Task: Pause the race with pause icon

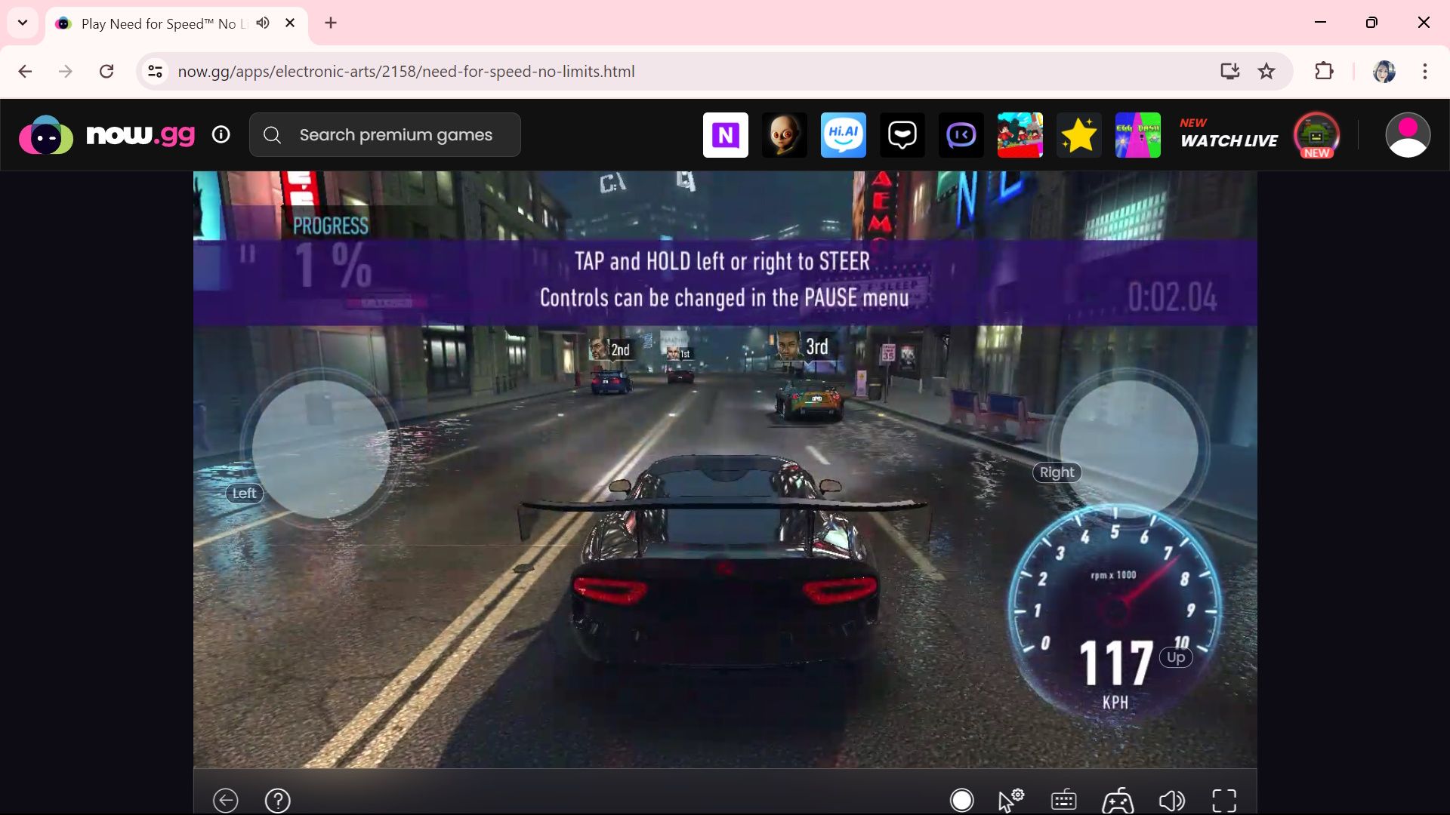Action: click(x=248, y=254)
